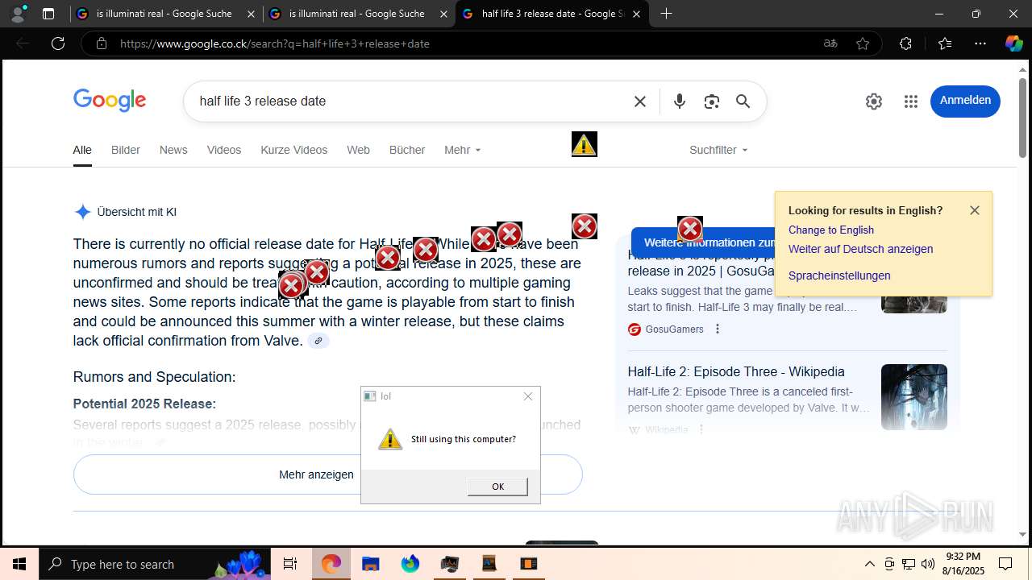Open the Google apps grid
This screenshot has width=1032, height=580.
(x=911, y=101)
